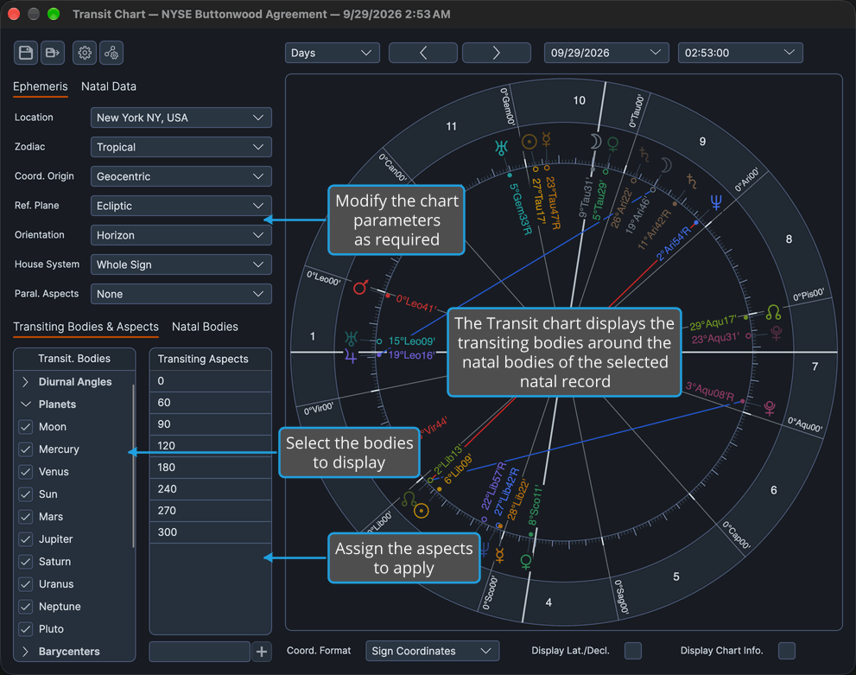This screenshot has height=675, width=856.
Task: Click the orange Mercury glyph at chart top
Action: (x=547, y=140)
